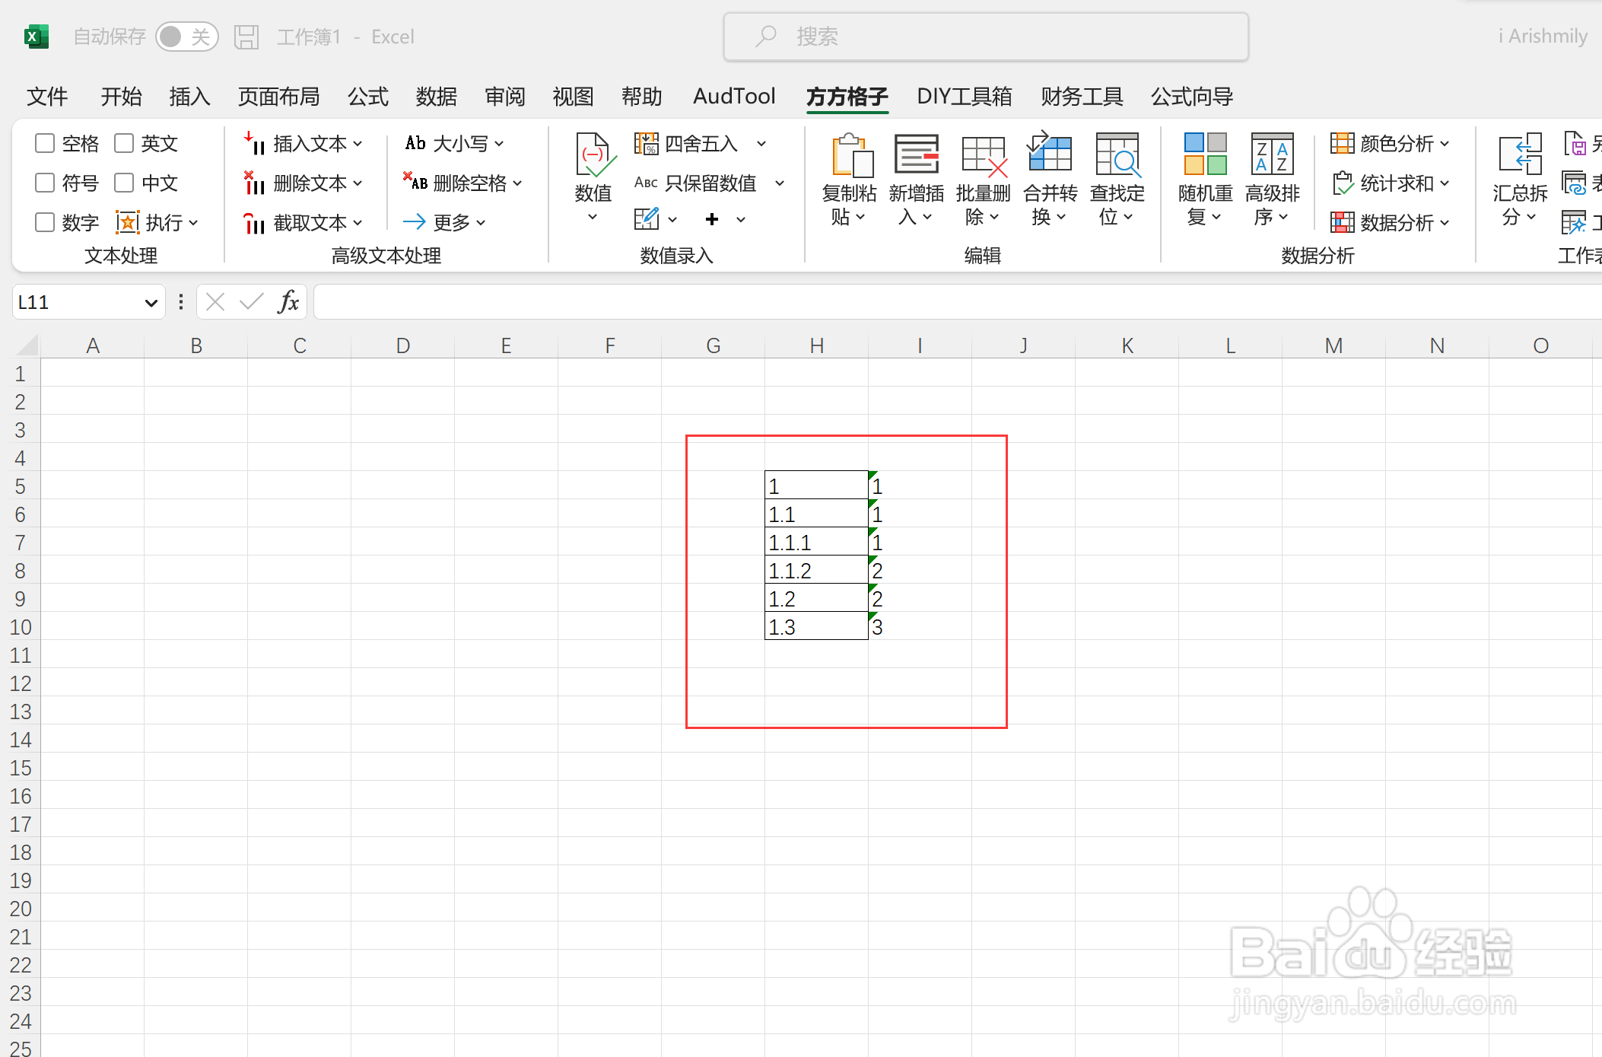Click the 汇总拆分 icon
This screenshot has width=1602, height=1057.
(1520, 154)
